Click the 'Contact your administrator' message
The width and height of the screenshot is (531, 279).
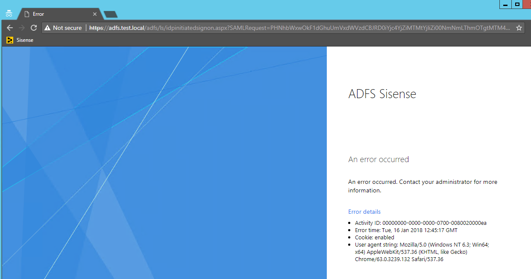(x=422, y=186)
